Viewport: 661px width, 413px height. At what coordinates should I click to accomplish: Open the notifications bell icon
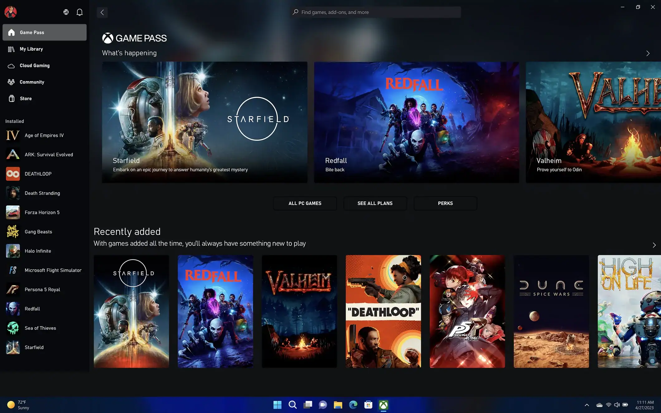tap(80, 12)
